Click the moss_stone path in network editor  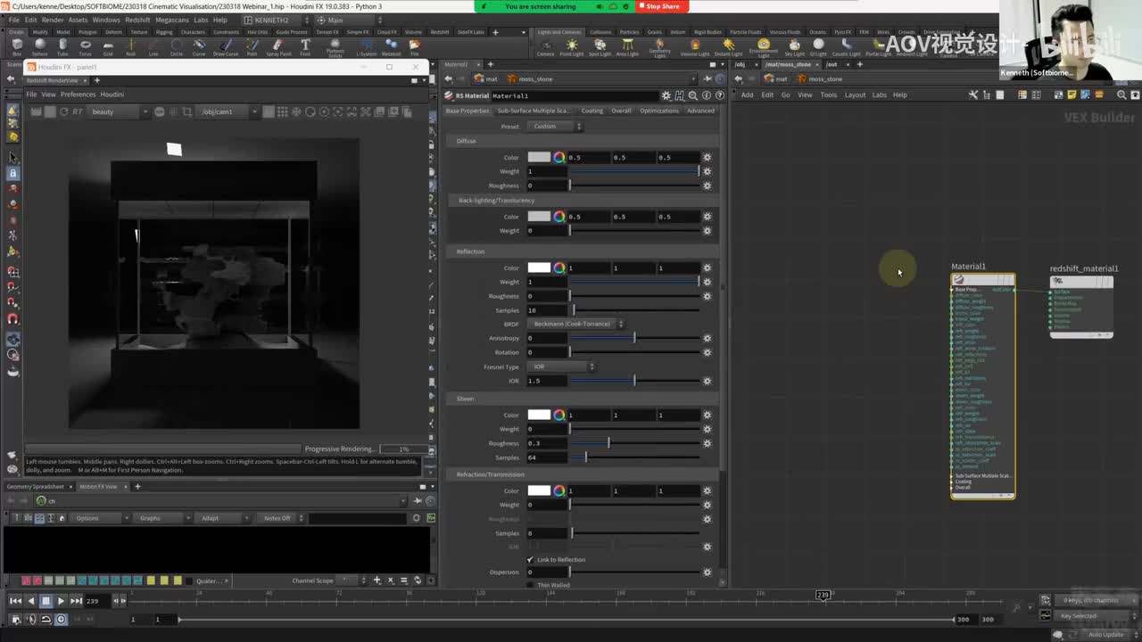pyautogui.click(x=824, y=78)
